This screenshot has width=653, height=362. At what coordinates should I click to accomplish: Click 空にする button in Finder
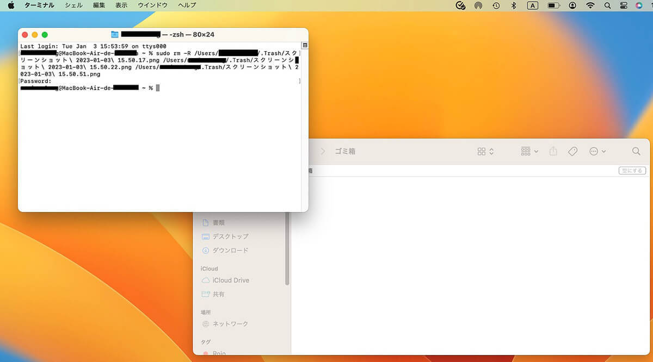coord(632,171)
